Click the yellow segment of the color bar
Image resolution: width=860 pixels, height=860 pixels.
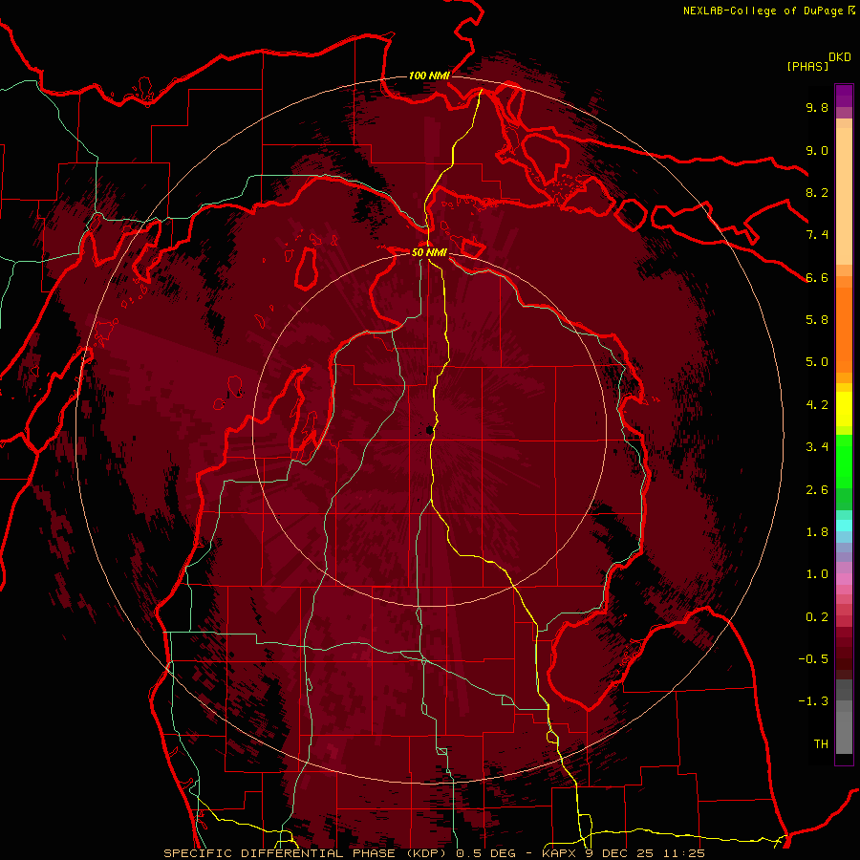844,409
